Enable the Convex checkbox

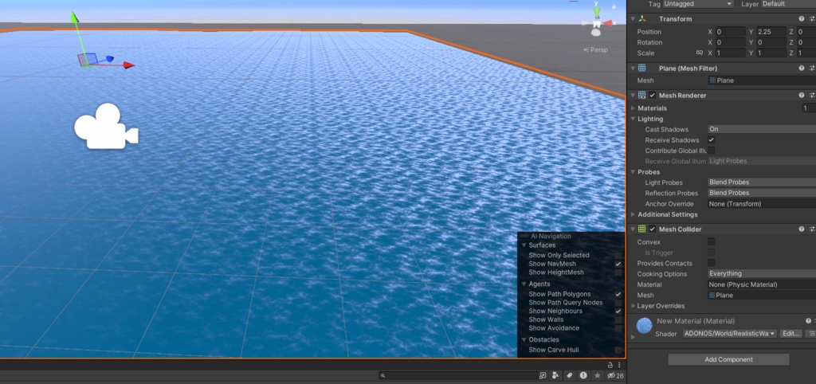tap(711, 242)
